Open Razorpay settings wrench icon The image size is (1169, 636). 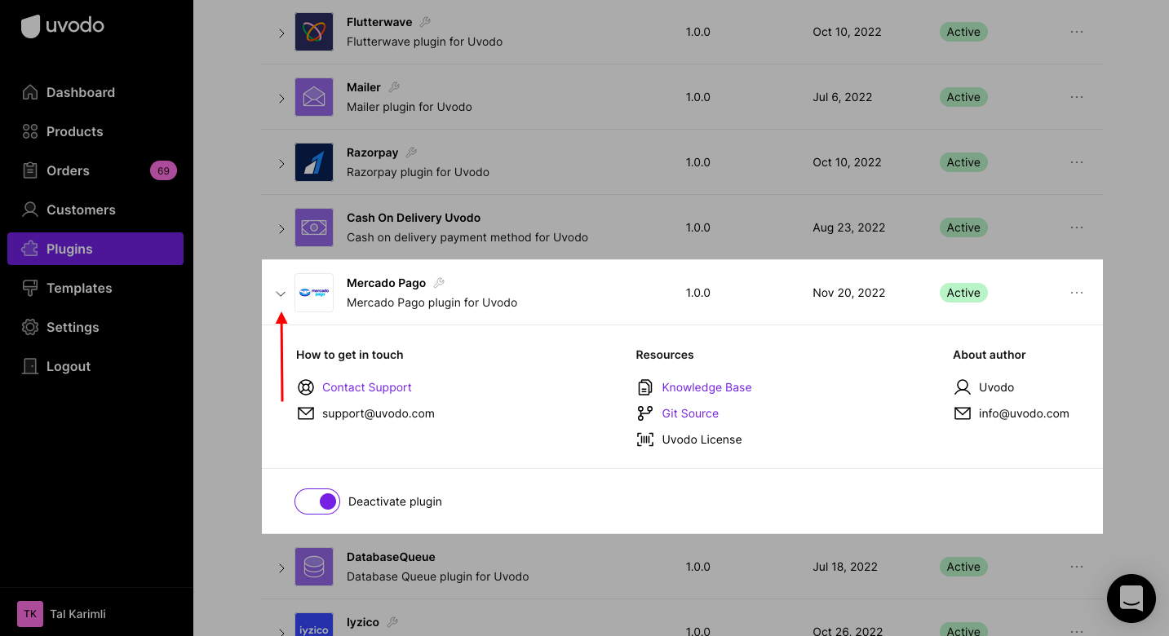point(411,152)
